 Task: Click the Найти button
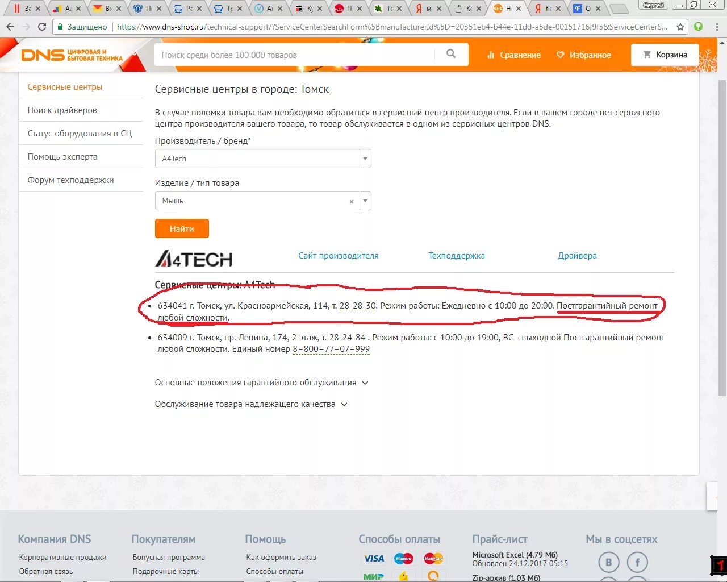[x=182, y=228]
